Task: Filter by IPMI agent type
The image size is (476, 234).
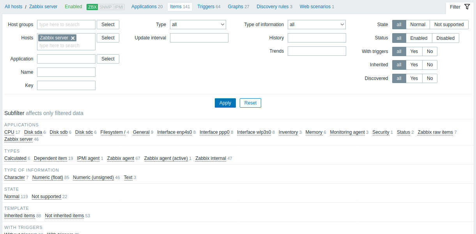Action: click(x=88, y=158)
